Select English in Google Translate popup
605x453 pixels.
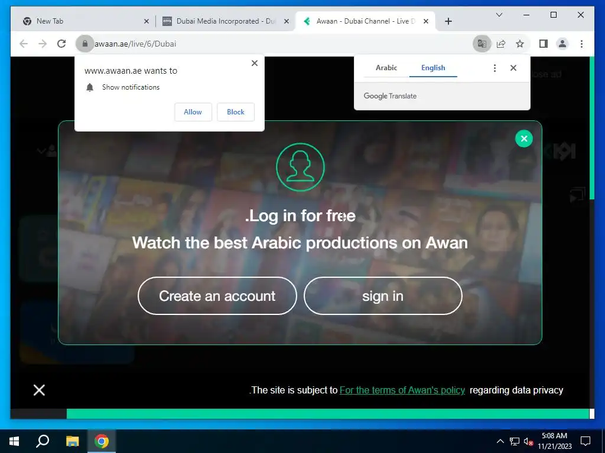(433, 68)
